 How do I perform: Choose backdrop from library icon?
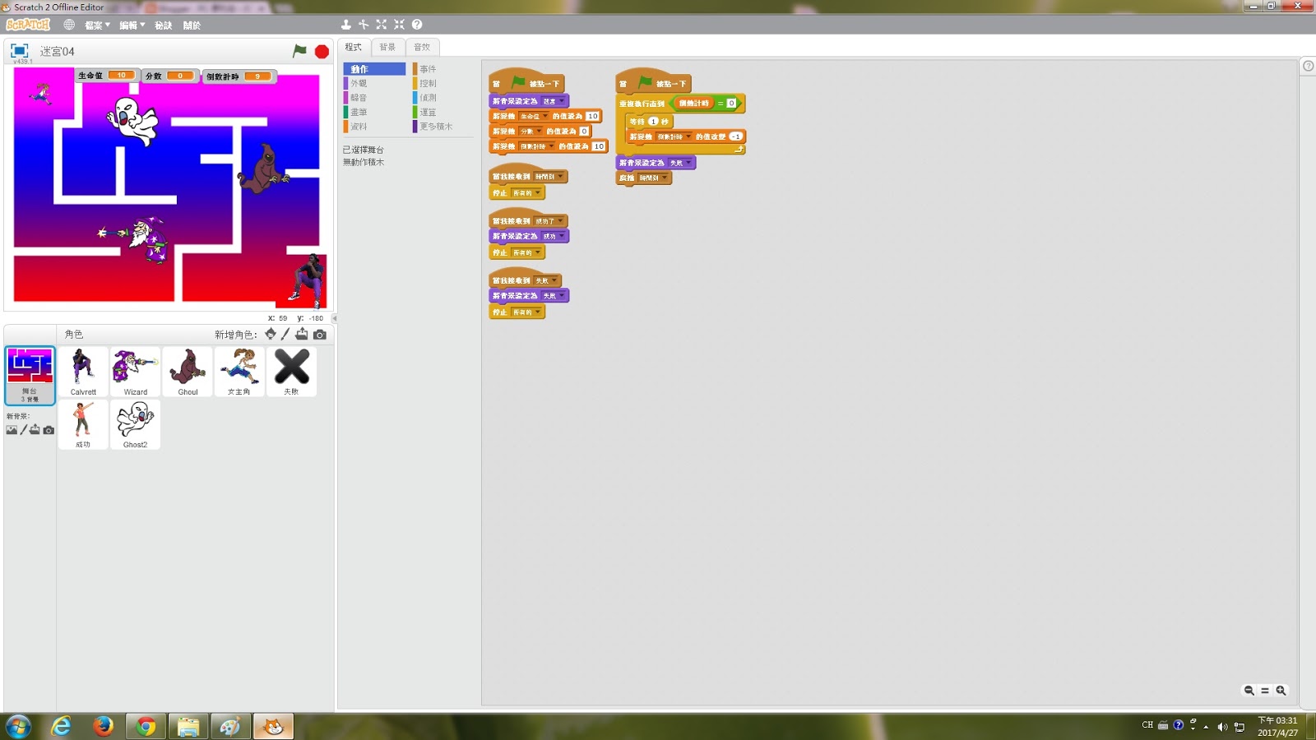coord(12,430)
